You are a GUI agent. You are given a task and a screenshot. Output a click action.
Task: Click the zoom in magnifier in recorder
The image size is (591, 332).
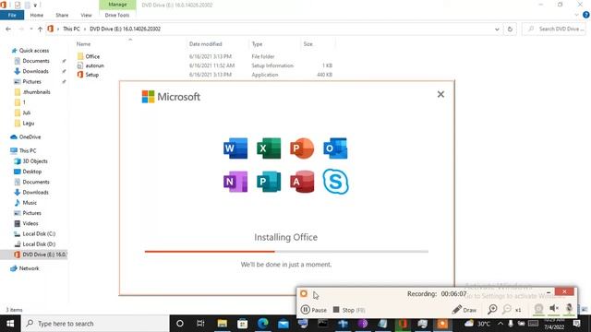[492, 310]
